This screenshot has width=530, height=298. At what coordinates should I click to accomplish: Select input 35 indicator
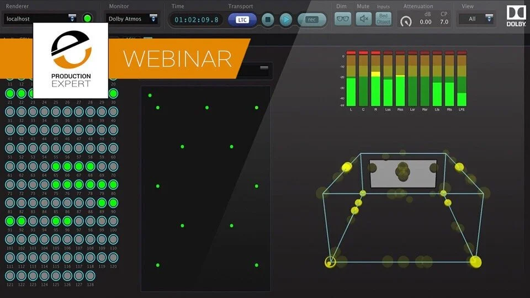point(56,111)
